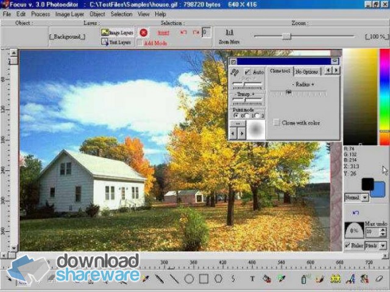Click the Transp. slider in tool panel
390x292 pixels.
(247, 100)
